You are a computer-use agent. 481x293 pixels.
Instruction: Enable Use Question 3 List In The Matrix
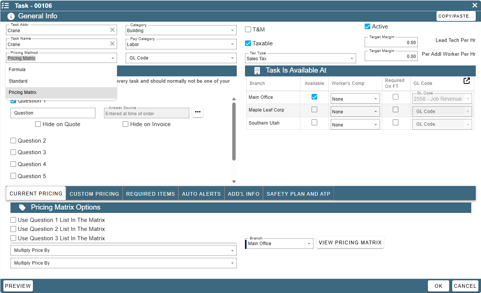tap(13, 238)
